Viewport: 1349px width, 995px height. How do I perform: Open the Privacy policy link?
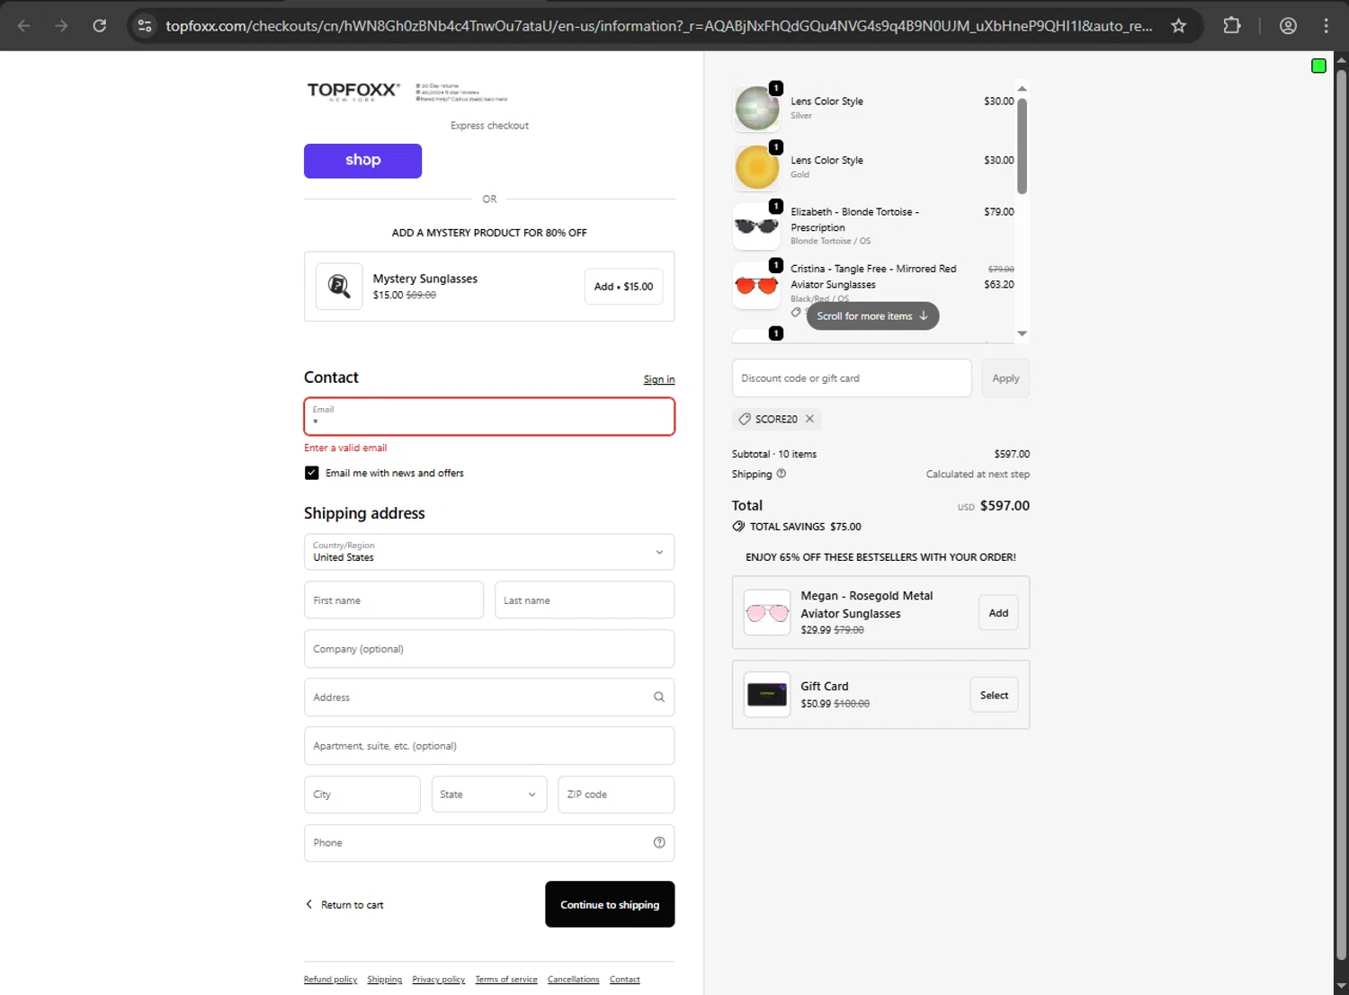coord(439,980)
